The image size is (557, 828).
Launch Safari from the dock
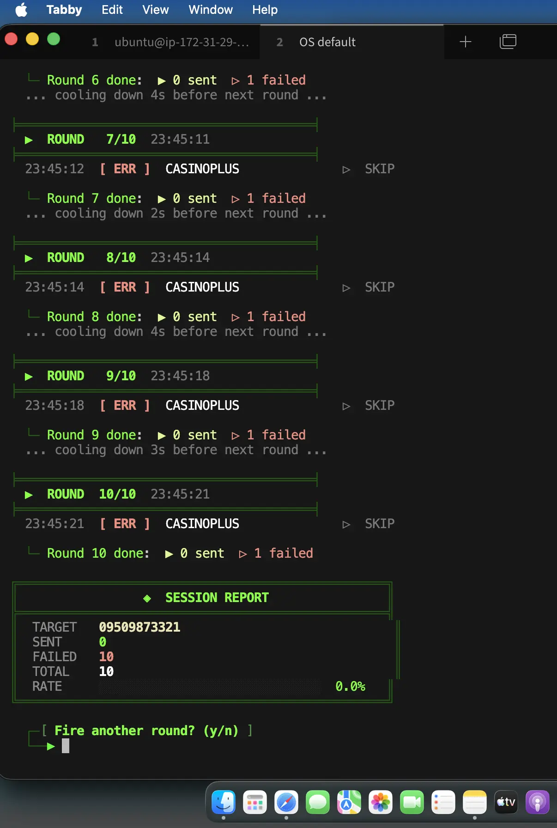[x=286, y=802]
